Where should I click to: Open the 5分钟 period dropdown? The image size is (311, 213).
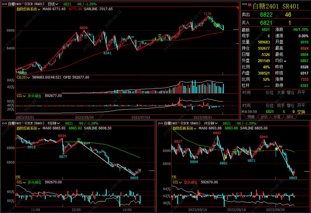pos(55,123)
